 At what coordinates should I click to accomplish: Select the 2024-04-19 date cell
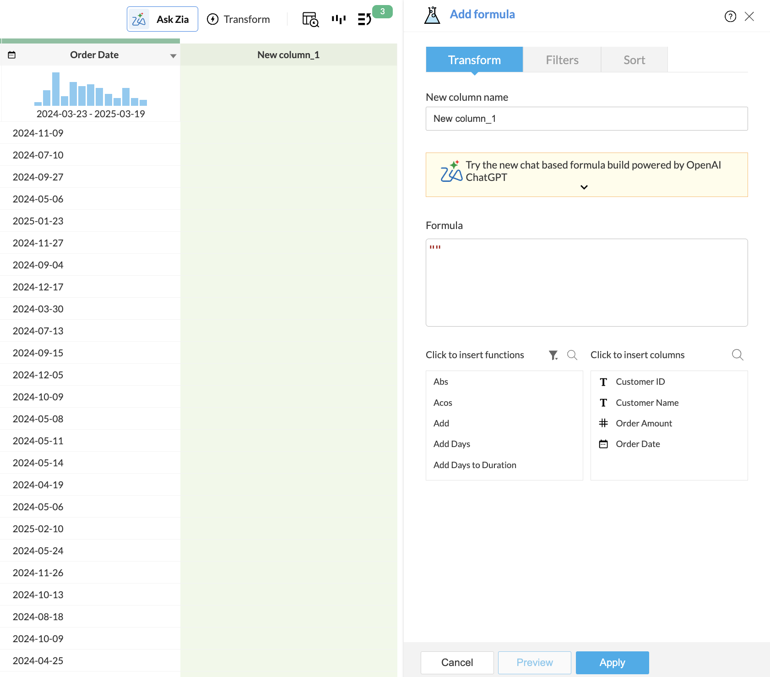click(90, 485)
